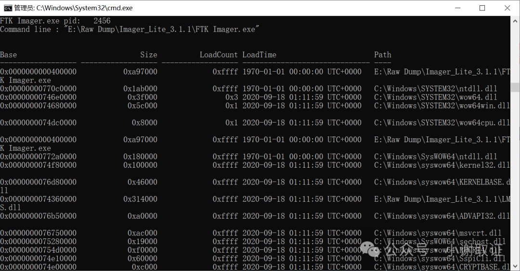The width and height of the screenshot is (520, 271).
Task: Click the 'Base' column header
Action: [8, 55]
